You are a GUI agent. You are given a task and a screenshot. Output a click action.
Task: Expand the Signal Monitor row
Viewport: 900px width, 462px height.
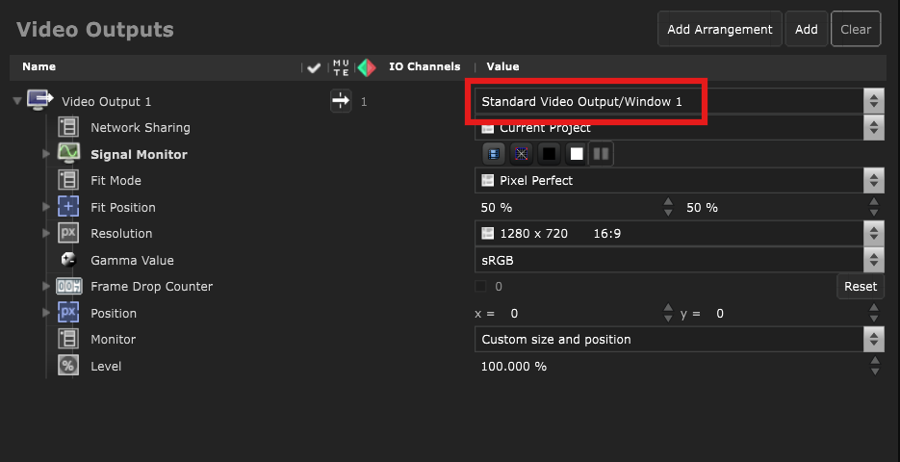coord(46,154)
